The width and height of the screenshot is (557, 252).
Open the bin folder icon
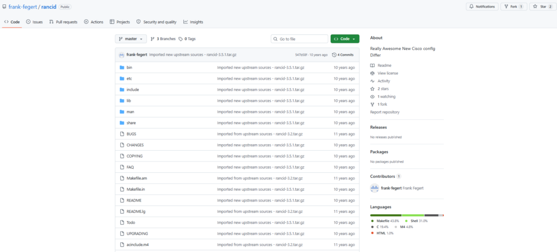tap(122, 67)
